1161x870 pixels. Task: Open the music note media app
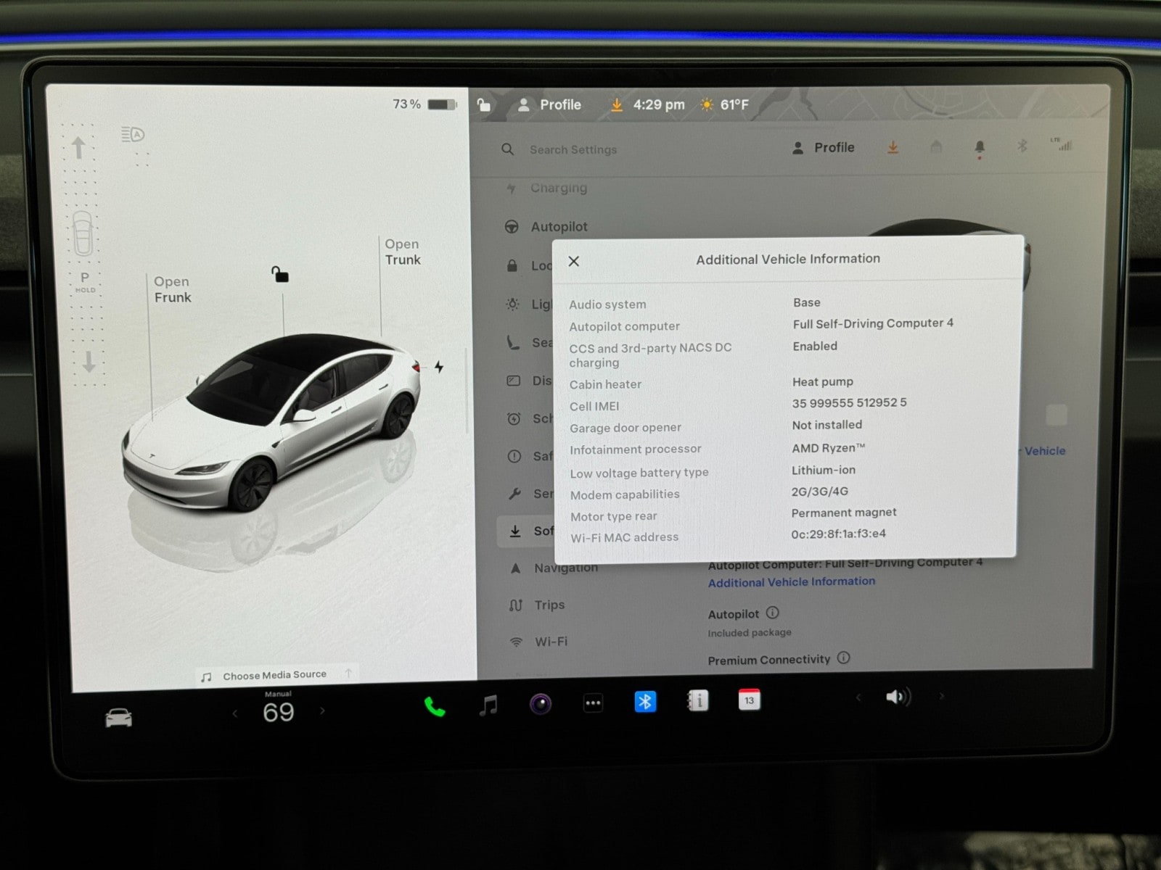click(488, 704)
